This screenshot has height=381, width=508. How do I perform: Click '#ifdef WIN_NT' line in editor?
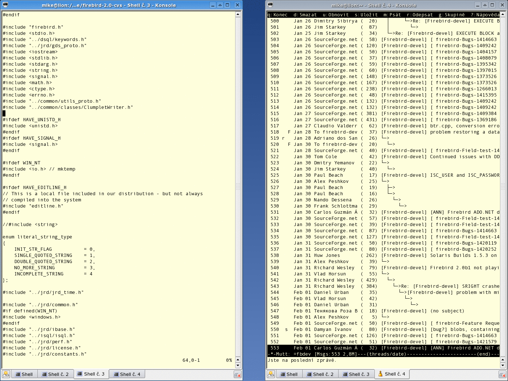[21, 163]
